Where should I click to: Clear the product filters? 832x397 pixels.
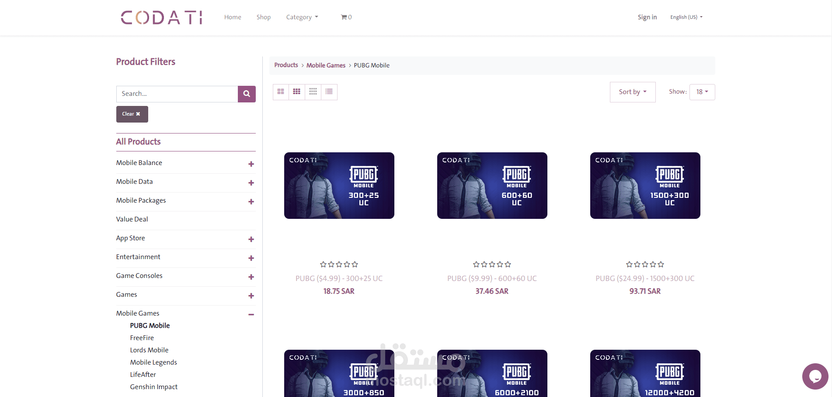click(132, 114)
